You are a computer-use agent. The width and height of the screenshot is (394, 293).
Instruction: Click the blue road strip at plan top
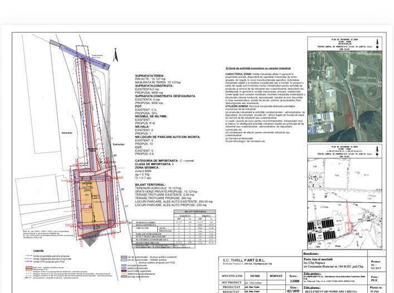click(x=85, y=57)
